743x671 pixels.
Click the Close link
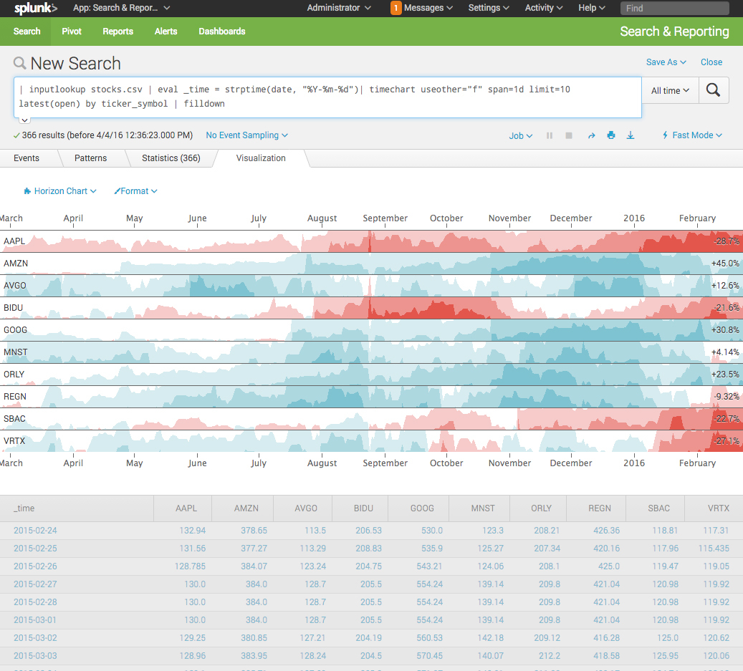[711, 62]
